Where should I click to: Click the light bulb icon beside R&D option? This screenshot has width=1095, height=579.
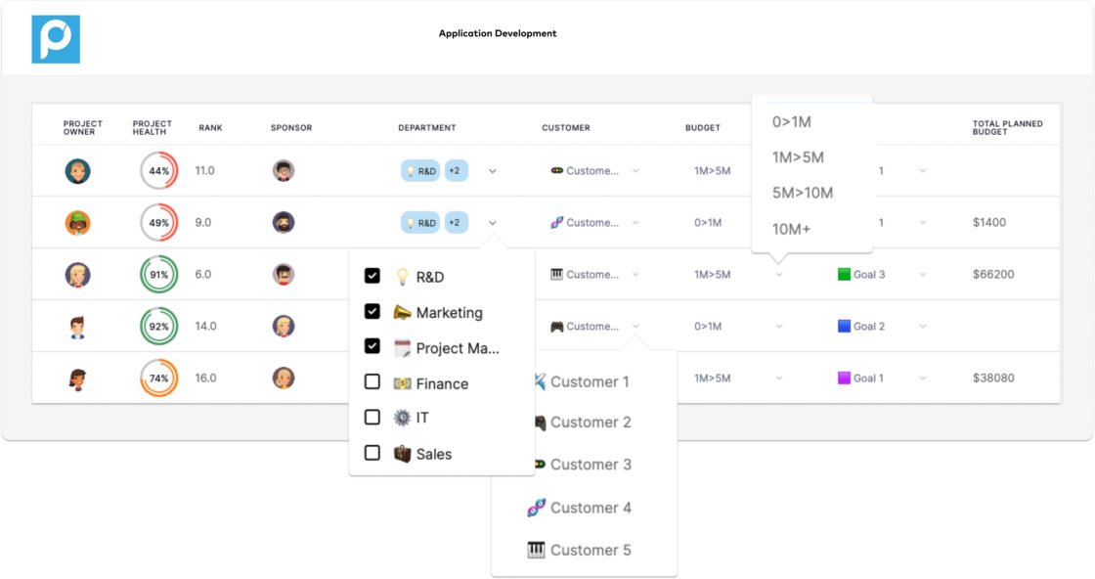[402, 277]
